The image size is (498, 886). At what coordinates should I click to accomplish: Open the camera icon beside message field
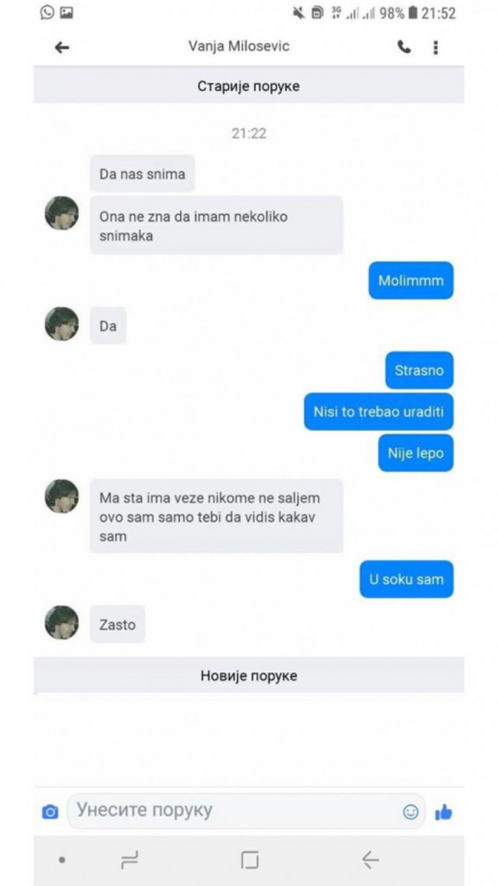50,812
